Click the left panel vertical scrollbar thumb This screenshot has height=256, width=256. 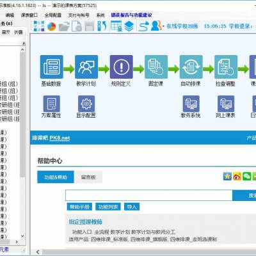click(22, 115)
